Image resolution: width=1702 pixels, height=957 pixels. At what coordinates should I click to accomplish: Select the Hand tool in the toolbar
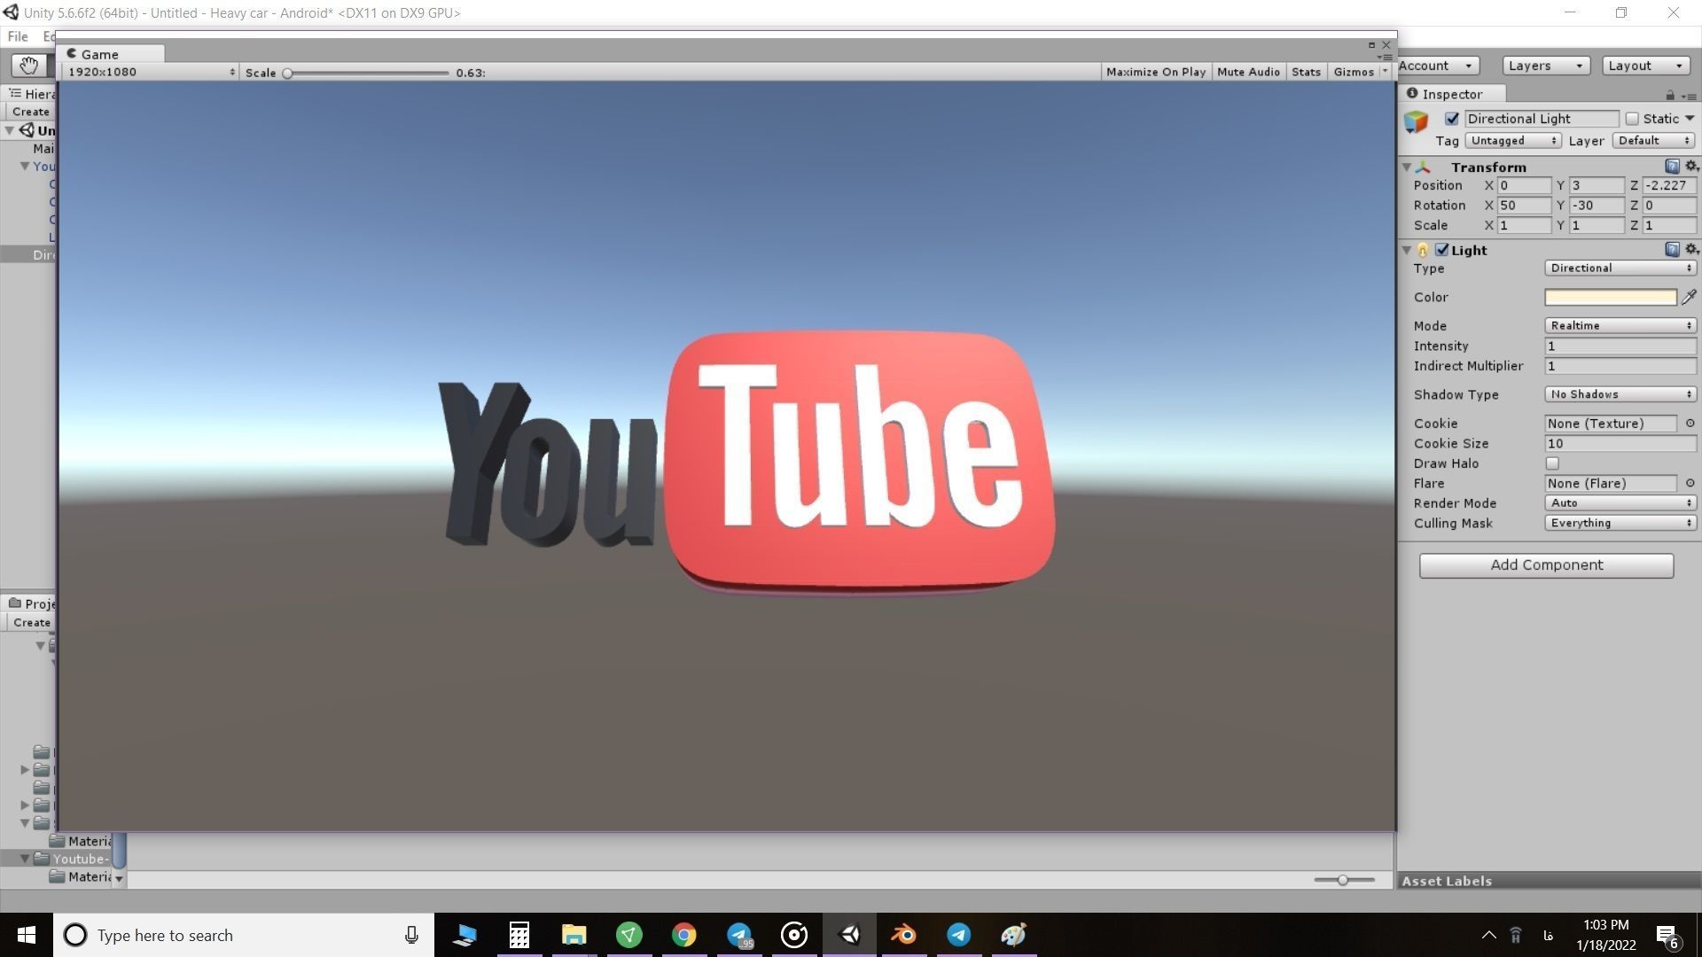point(28,65)
